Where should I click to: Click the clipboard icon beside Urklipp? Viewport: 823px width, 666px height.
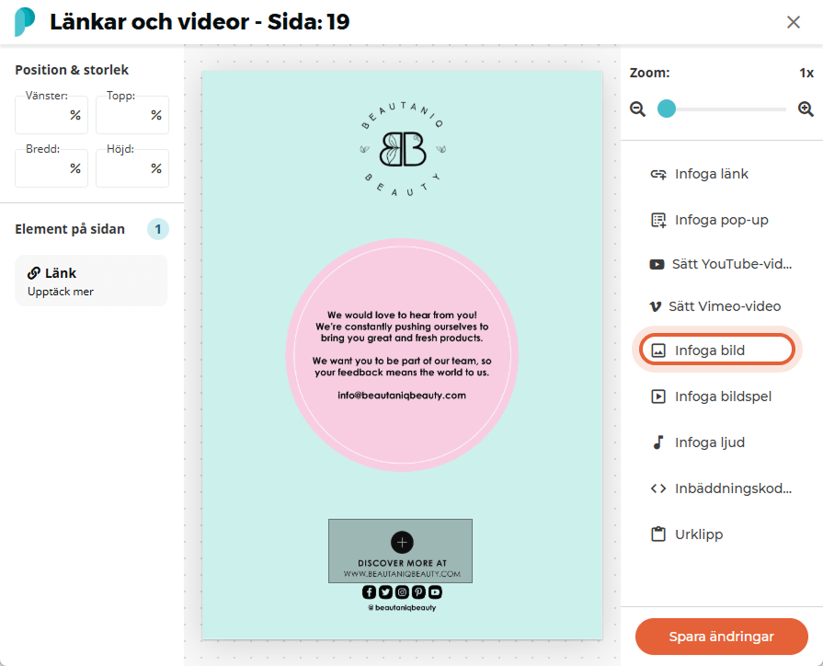point(658,534)
